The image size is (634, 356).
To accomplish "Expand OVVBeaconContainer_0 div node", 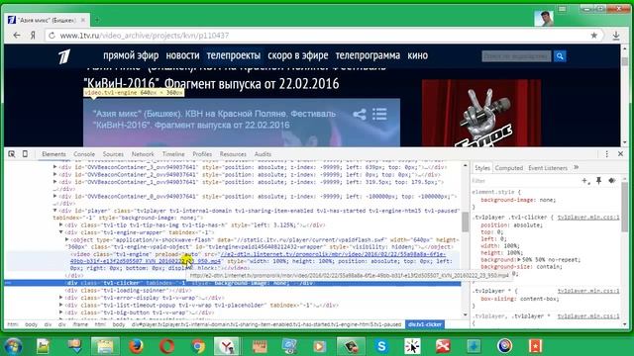I will (55, 196).
